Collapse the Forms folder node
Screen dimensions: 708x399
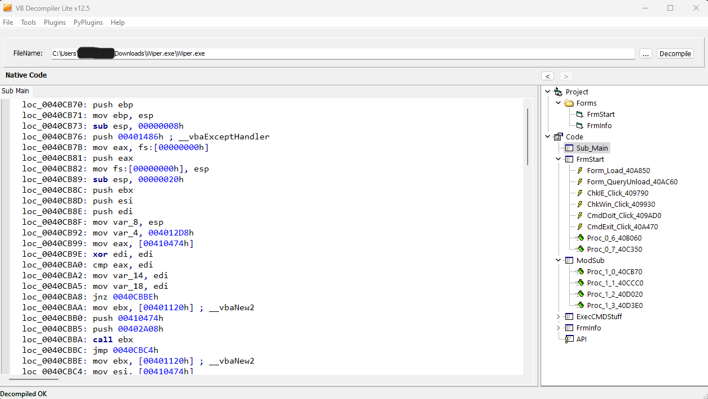tap(558, 103)
